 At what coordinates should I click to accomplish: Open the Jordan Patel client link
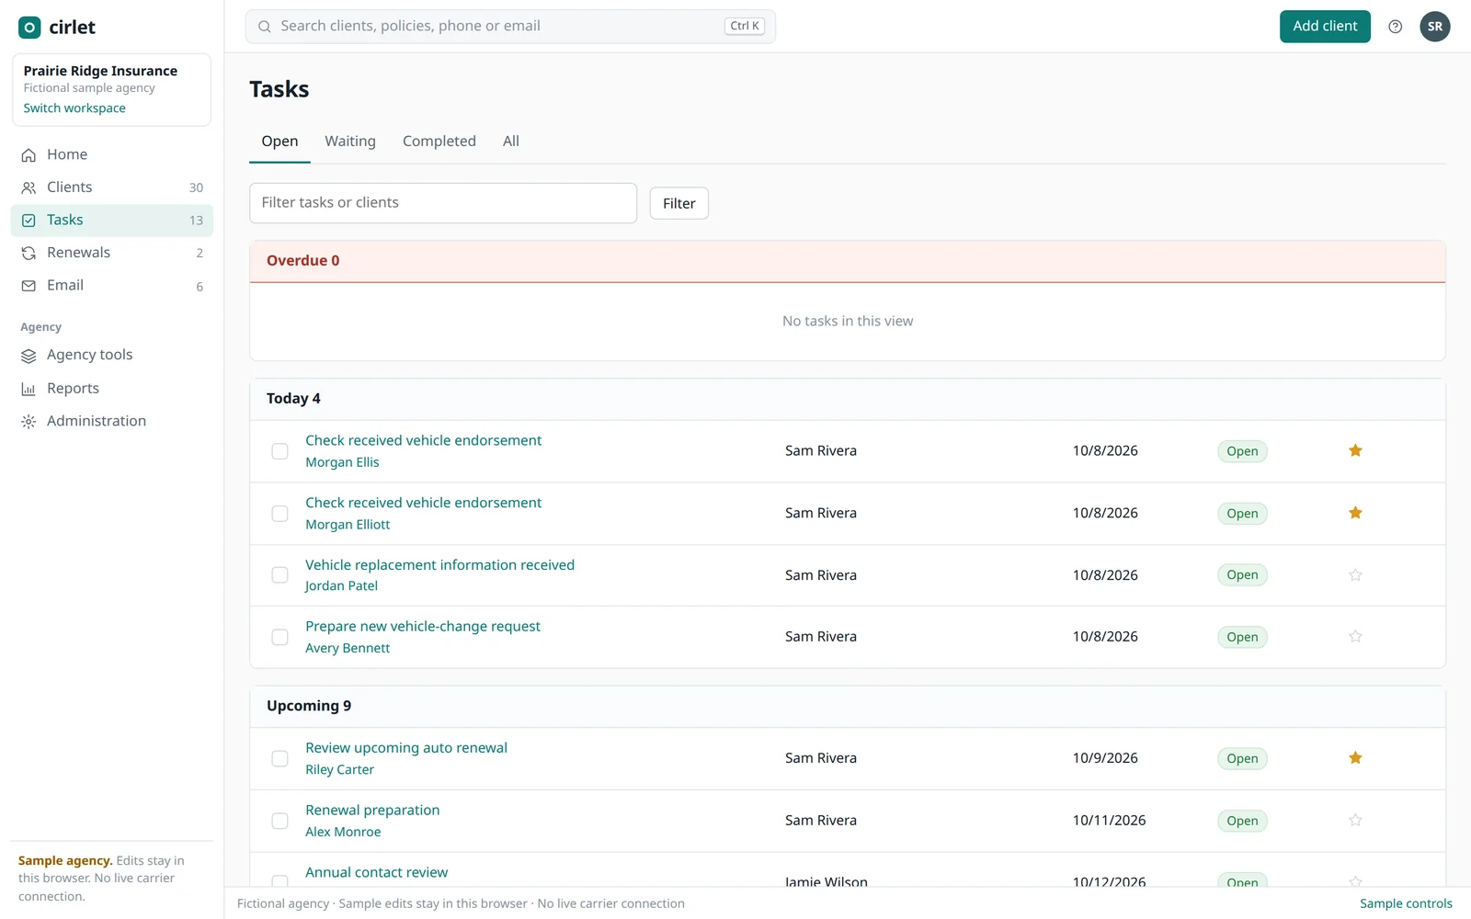pyautogui.click(x=341, y=586)
